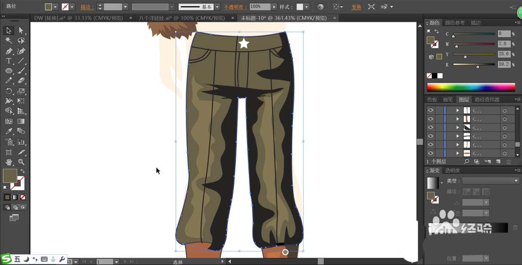Select the Mesh tool
Screen dimensions: 522x265
click(9, 122)
